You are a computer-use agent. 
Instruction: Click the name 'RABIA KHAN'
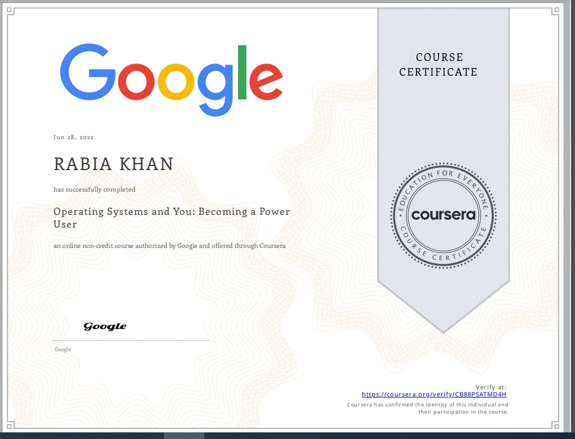pos(113,164)
